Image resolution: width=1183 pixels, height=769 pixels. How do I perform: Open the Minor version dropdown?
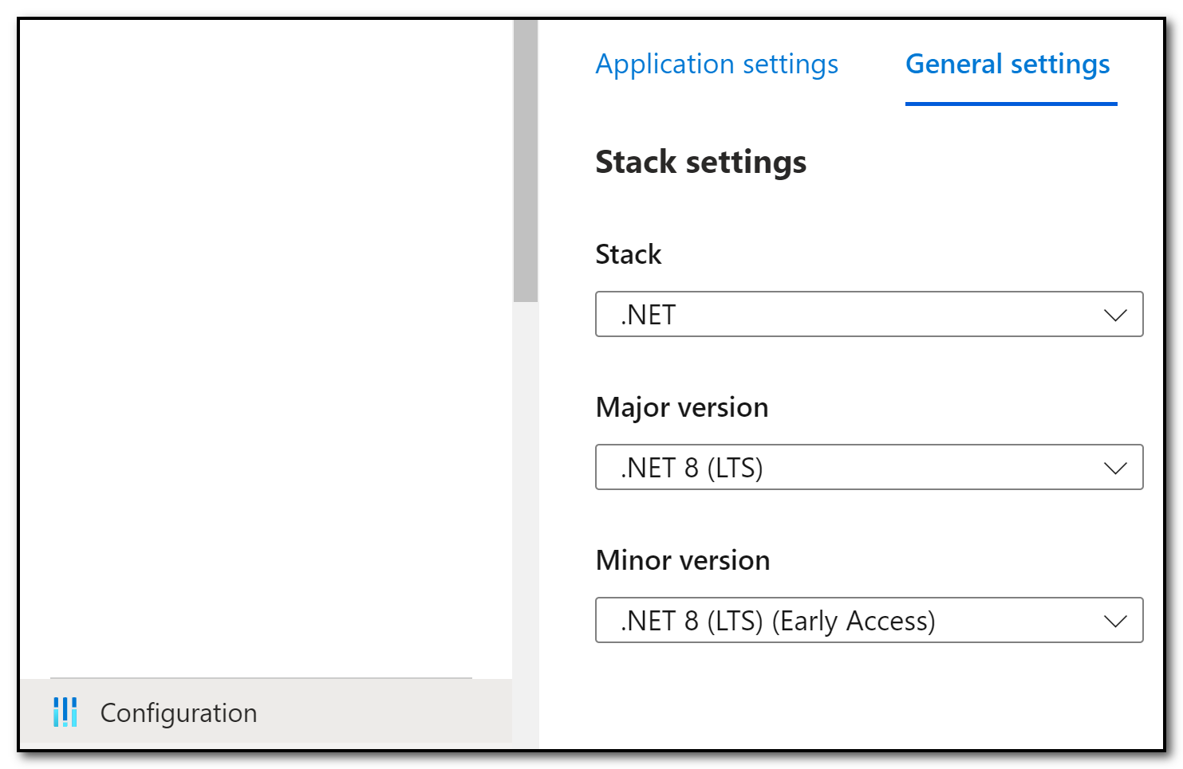click(869, 620)
